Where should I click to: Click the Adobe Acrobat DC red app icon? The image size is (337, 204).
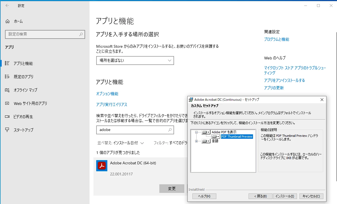click(102, 166)
